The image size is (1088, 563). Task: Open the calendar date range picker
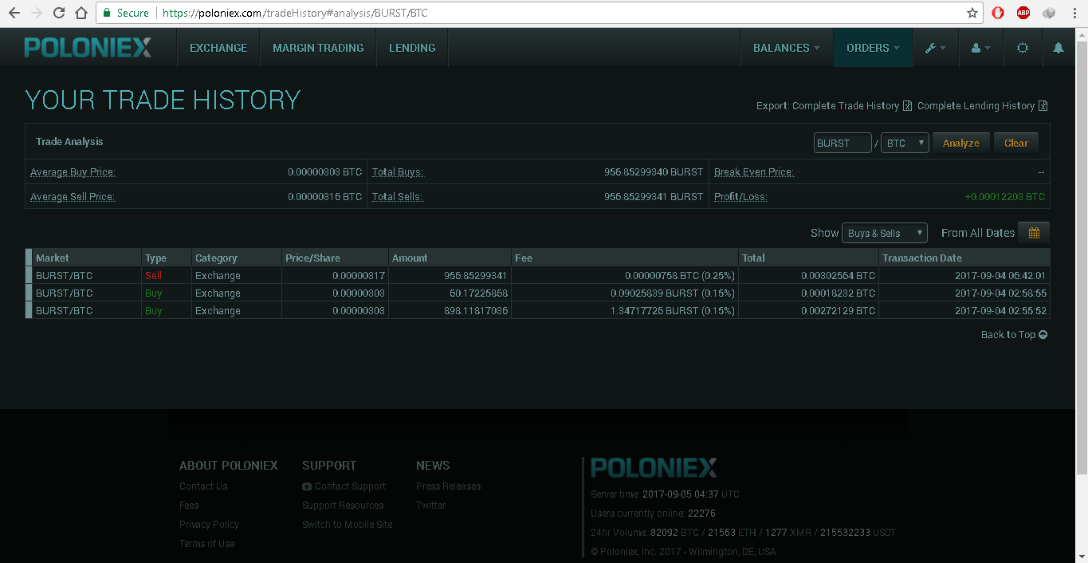(1034, 233)
